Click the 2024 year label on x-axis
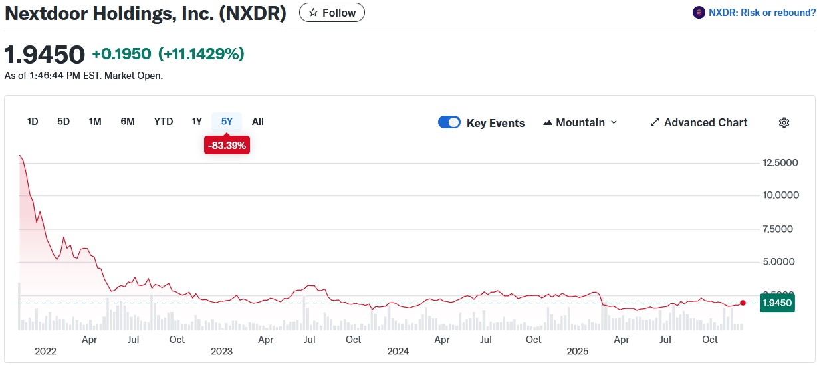Image resolution: width=817 pixels, height=365 pixels. (x=398, y=351)
